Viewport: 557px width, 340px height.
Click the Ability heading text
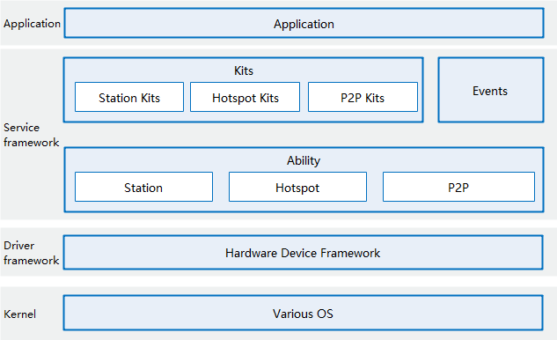tap(304, 161)
